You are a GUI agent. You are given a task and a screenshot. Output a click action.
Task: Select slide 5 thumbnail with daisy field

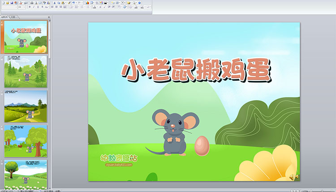[x=26, y=174]
